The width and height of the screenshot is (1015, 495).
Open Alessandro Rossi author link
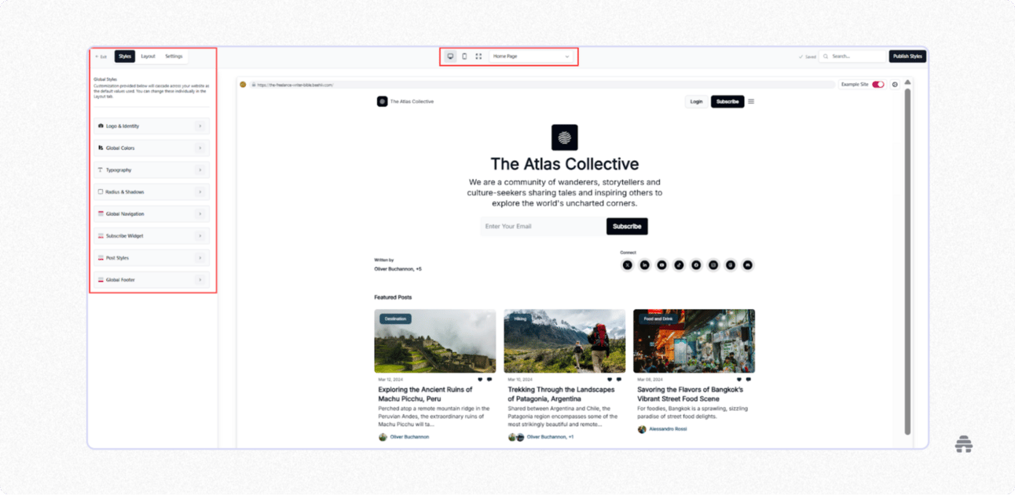coord(668,429)
